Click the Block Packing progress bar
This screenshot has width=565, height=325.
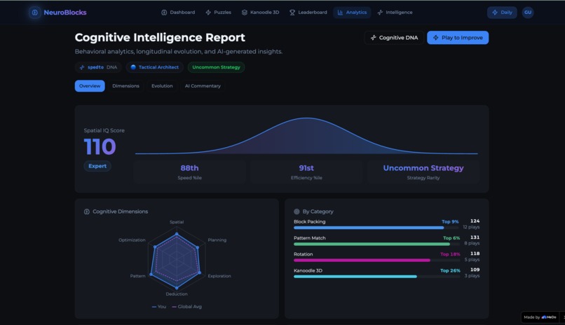tap(376, 228)
